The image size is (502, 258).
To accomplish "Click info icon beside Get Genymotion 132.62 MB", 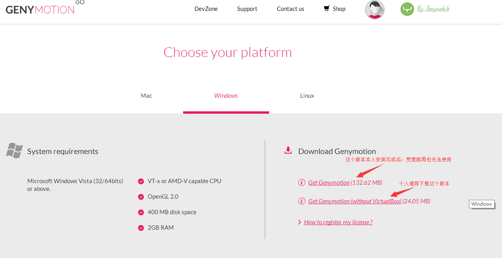I will (x=302, y=182).
